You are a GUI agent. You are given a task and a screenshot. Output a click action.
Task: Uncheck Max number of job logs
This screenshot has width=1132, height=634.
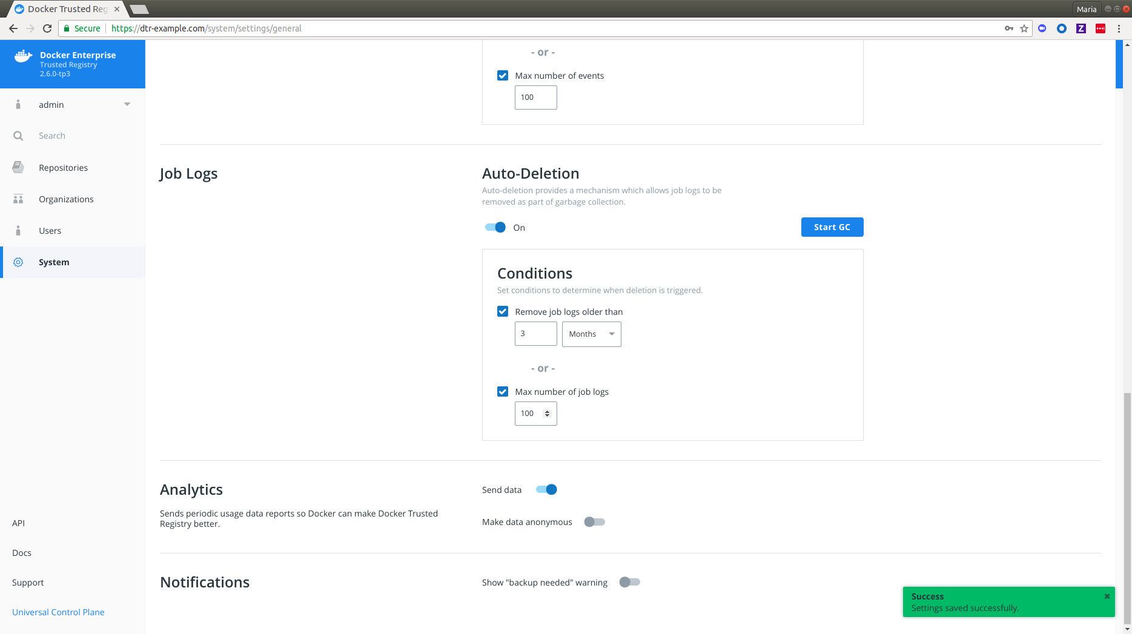503,392
